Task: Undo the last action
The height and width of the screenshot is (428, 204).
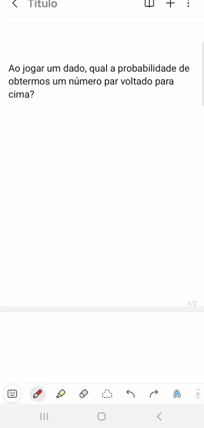Action: coord(130,394)
